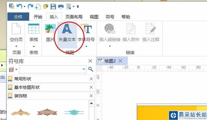The image size is (207, 120).
Task: Open the 视图 tab
Action: coord(94,17)
